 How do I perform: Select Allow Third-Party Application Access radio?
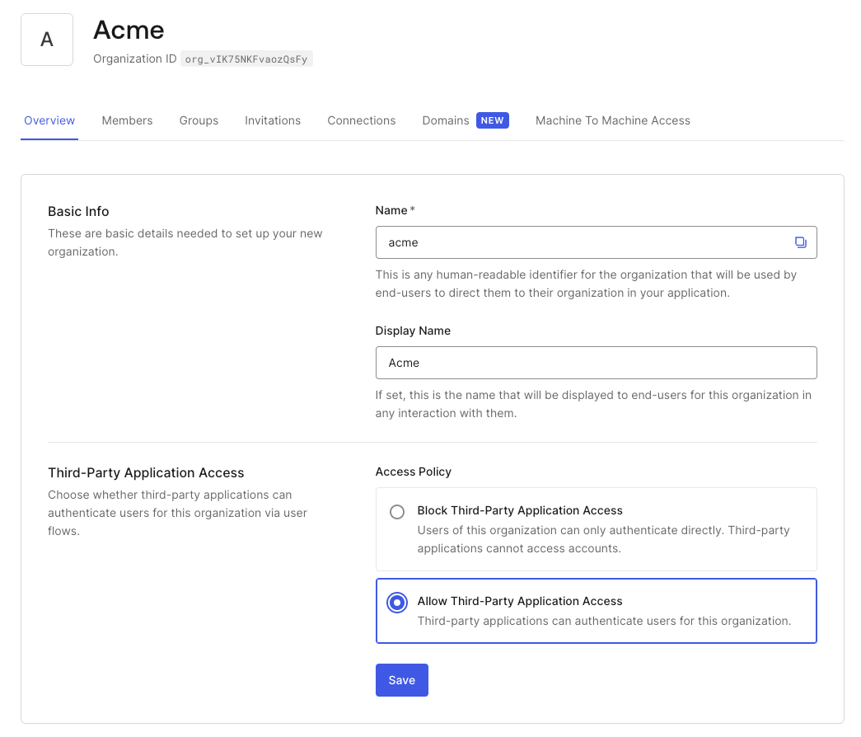[x=397, y=603]
